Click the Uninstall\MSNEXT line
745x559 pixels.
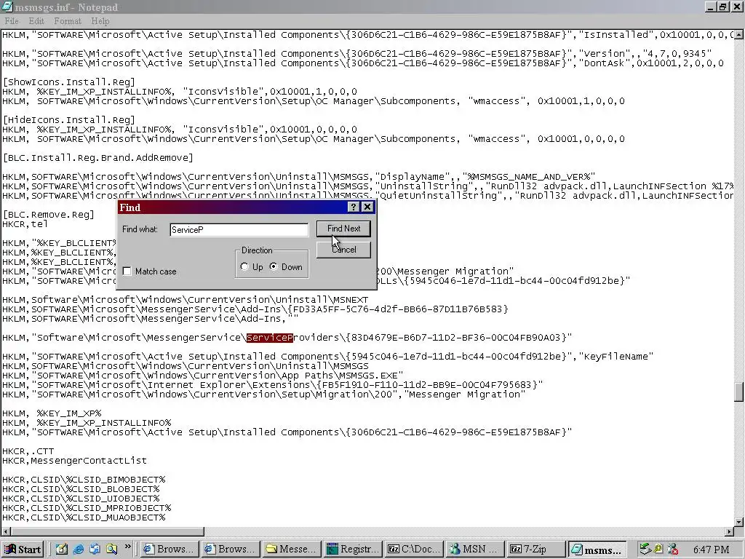coord(186,300)
